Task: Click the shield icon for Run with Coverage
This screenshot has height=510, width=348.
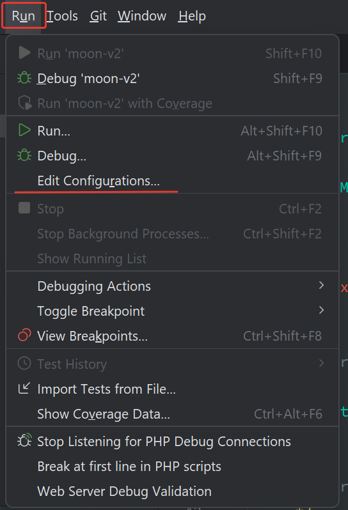Action: coord(25,103)
